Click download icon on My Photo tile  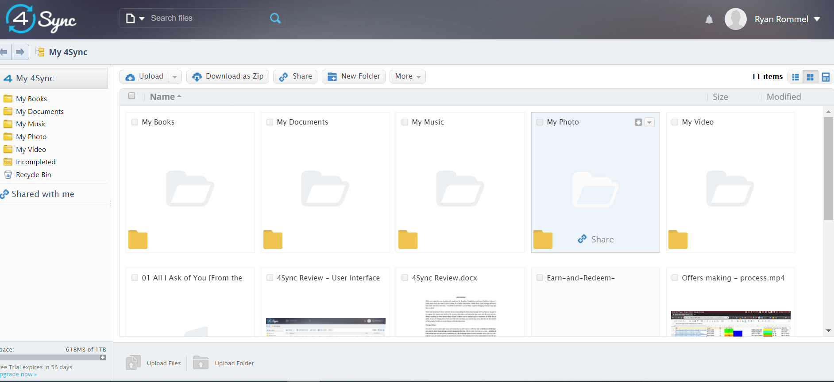(x=638, y=122)
